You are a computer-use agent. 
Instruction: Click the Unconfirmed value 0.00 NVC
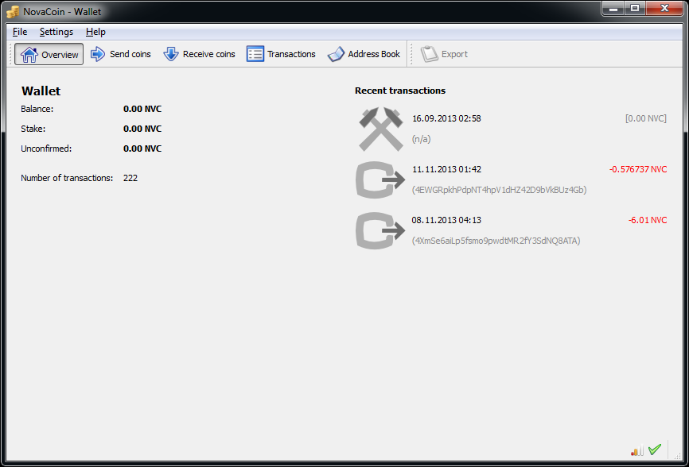[142, 149]
